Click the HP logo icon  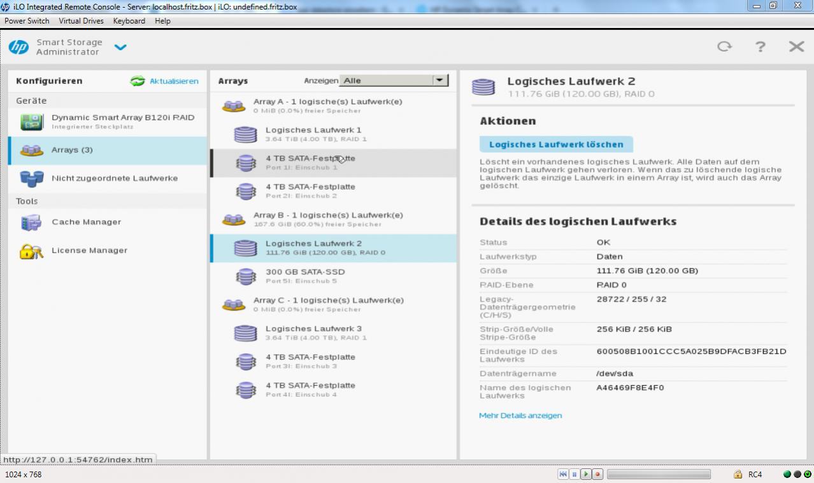(x=18, y=47)
